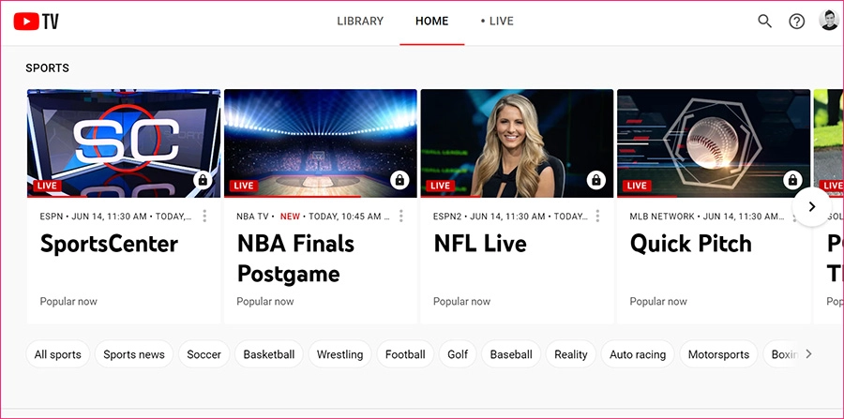Click Popular now under NFL Live

pos(461,301)
